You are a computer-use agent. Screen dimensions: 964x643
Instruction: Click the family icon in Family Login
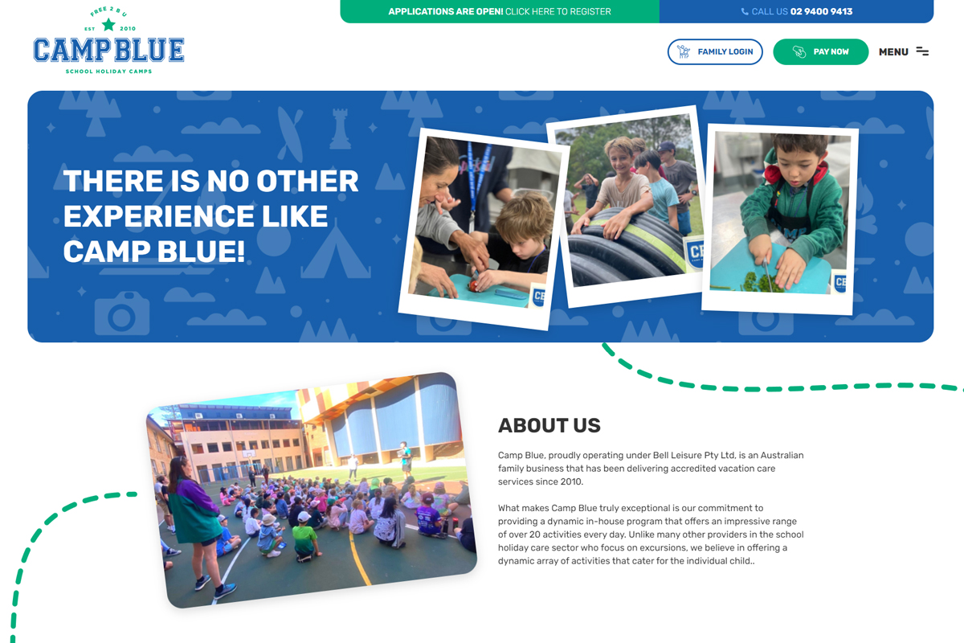[x=684, y=51]
